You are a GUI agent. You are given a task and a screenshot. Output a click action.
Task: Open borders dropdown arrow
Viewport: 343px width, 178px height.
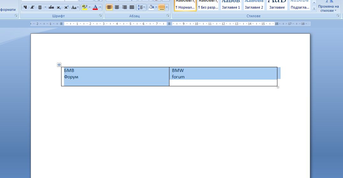[x=167, y=7]
